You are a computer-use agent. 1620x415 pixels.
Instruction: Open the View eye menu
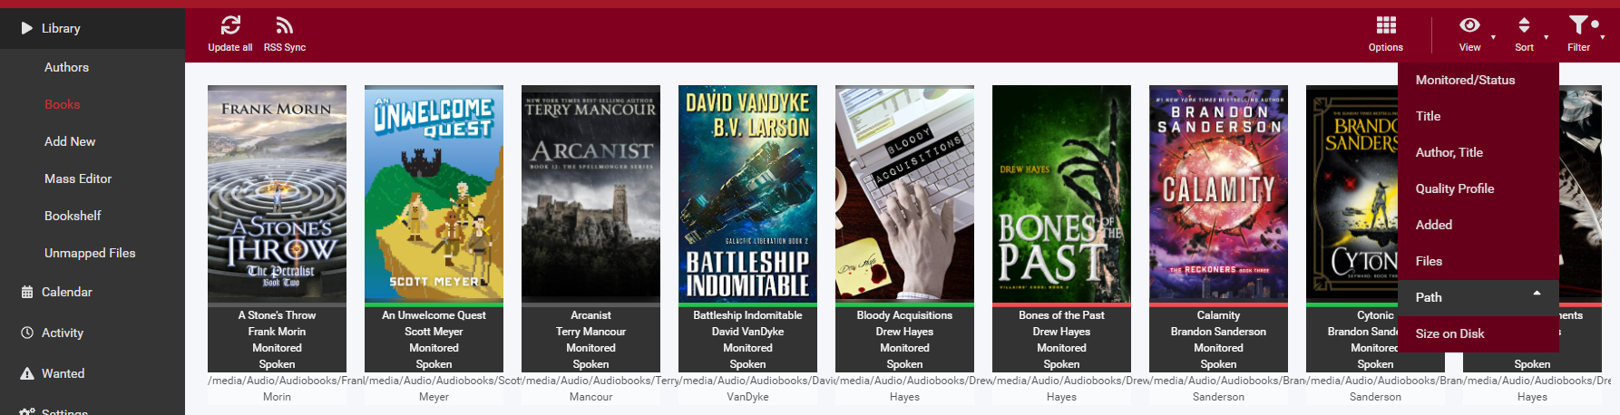(x=1469, y=25)
